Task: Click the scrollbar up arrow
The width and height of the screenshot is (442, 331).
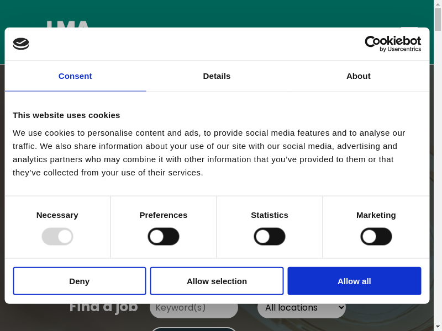Action: click(x=438, y=4)
